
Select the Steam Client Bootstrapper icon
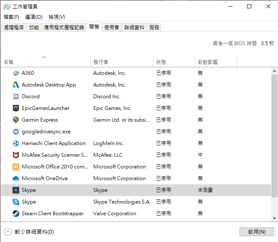[x=16, y=214]
